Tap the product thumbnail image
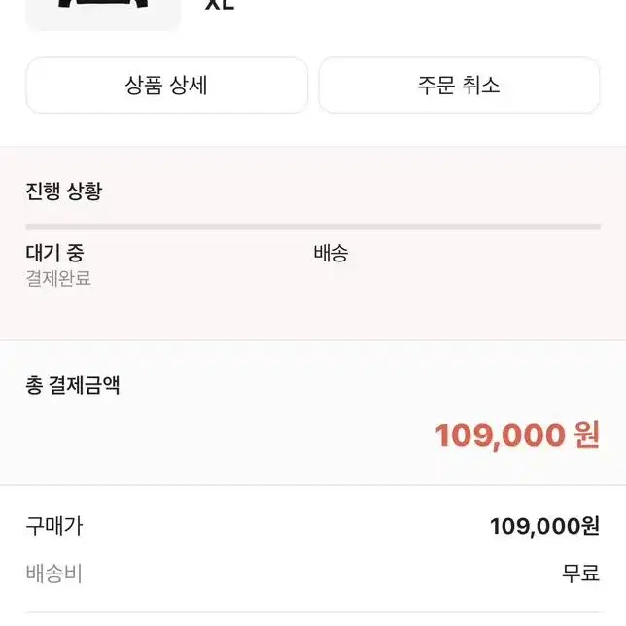The width and height of the screenshot is (626, 626). pos(103,14)
